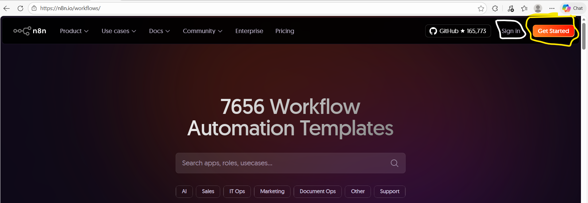Viewport: 588px width, 203px height.
Task: Open the media control music note icon
Action: tap(510, 8)
